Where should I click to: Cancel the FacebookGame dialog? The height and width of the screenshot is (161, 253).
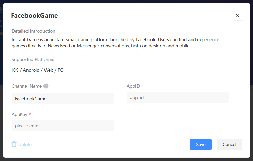point(230,144)
